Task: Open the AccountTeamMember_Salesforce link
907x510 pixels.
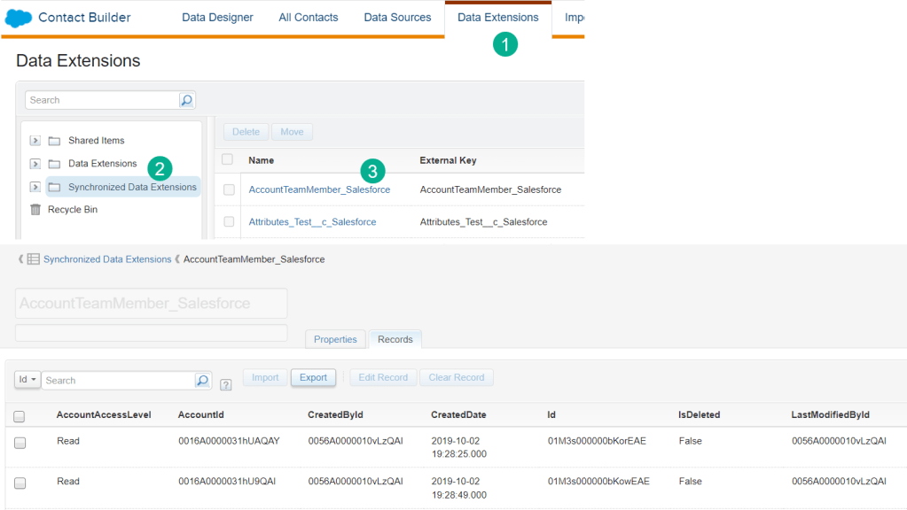Action: [319, 189]
